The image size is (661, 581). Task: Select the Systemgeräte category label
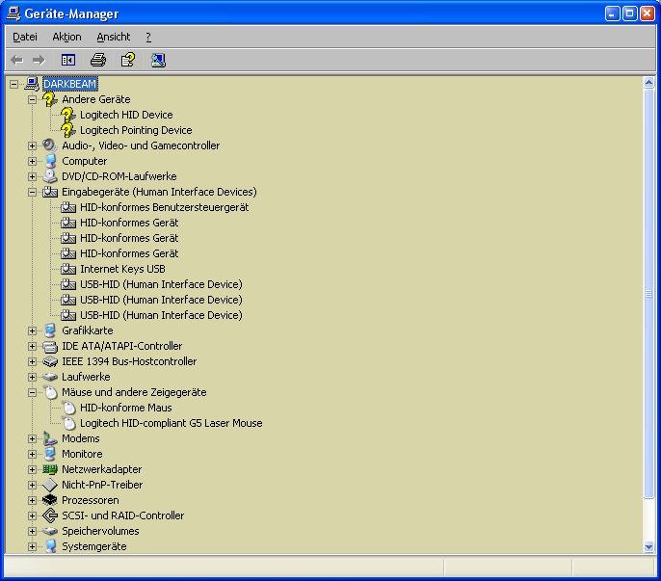pos(94,546)
